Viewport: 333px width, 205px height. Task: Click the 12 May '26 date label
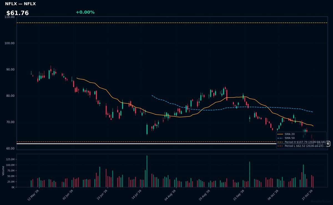[x=33, y=195]
